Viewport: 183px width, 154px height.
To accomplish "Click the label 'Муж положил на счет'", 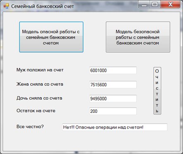I will pyautogui.click(x=40, y=70).
